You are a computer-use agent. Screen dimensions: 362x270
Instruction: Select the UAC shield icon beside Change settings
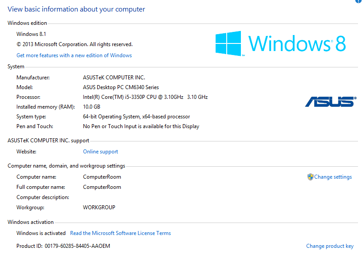(310, 177)
